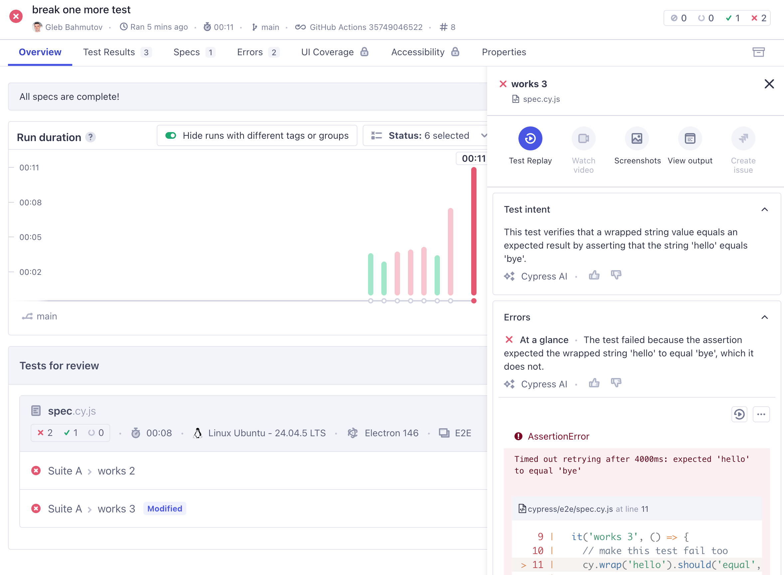Click Gleb Bahmutov's avatar
Viewport: 784px width, 575px height.
(37, 27)
